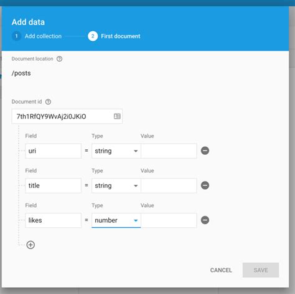The image size is (295, 294).
Task: Go to step 1 circle icon
Action: tap(16, 36)
